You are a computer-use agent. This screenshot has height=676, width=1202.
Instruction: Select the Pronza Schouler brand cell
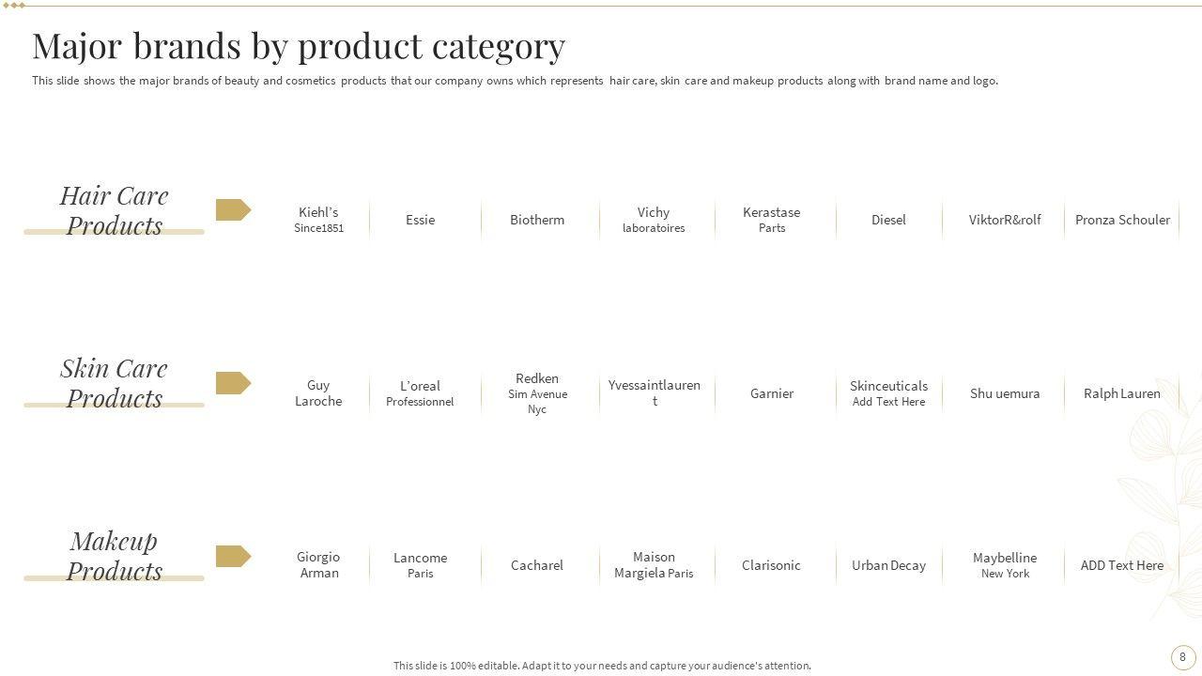pos(1122,220)
